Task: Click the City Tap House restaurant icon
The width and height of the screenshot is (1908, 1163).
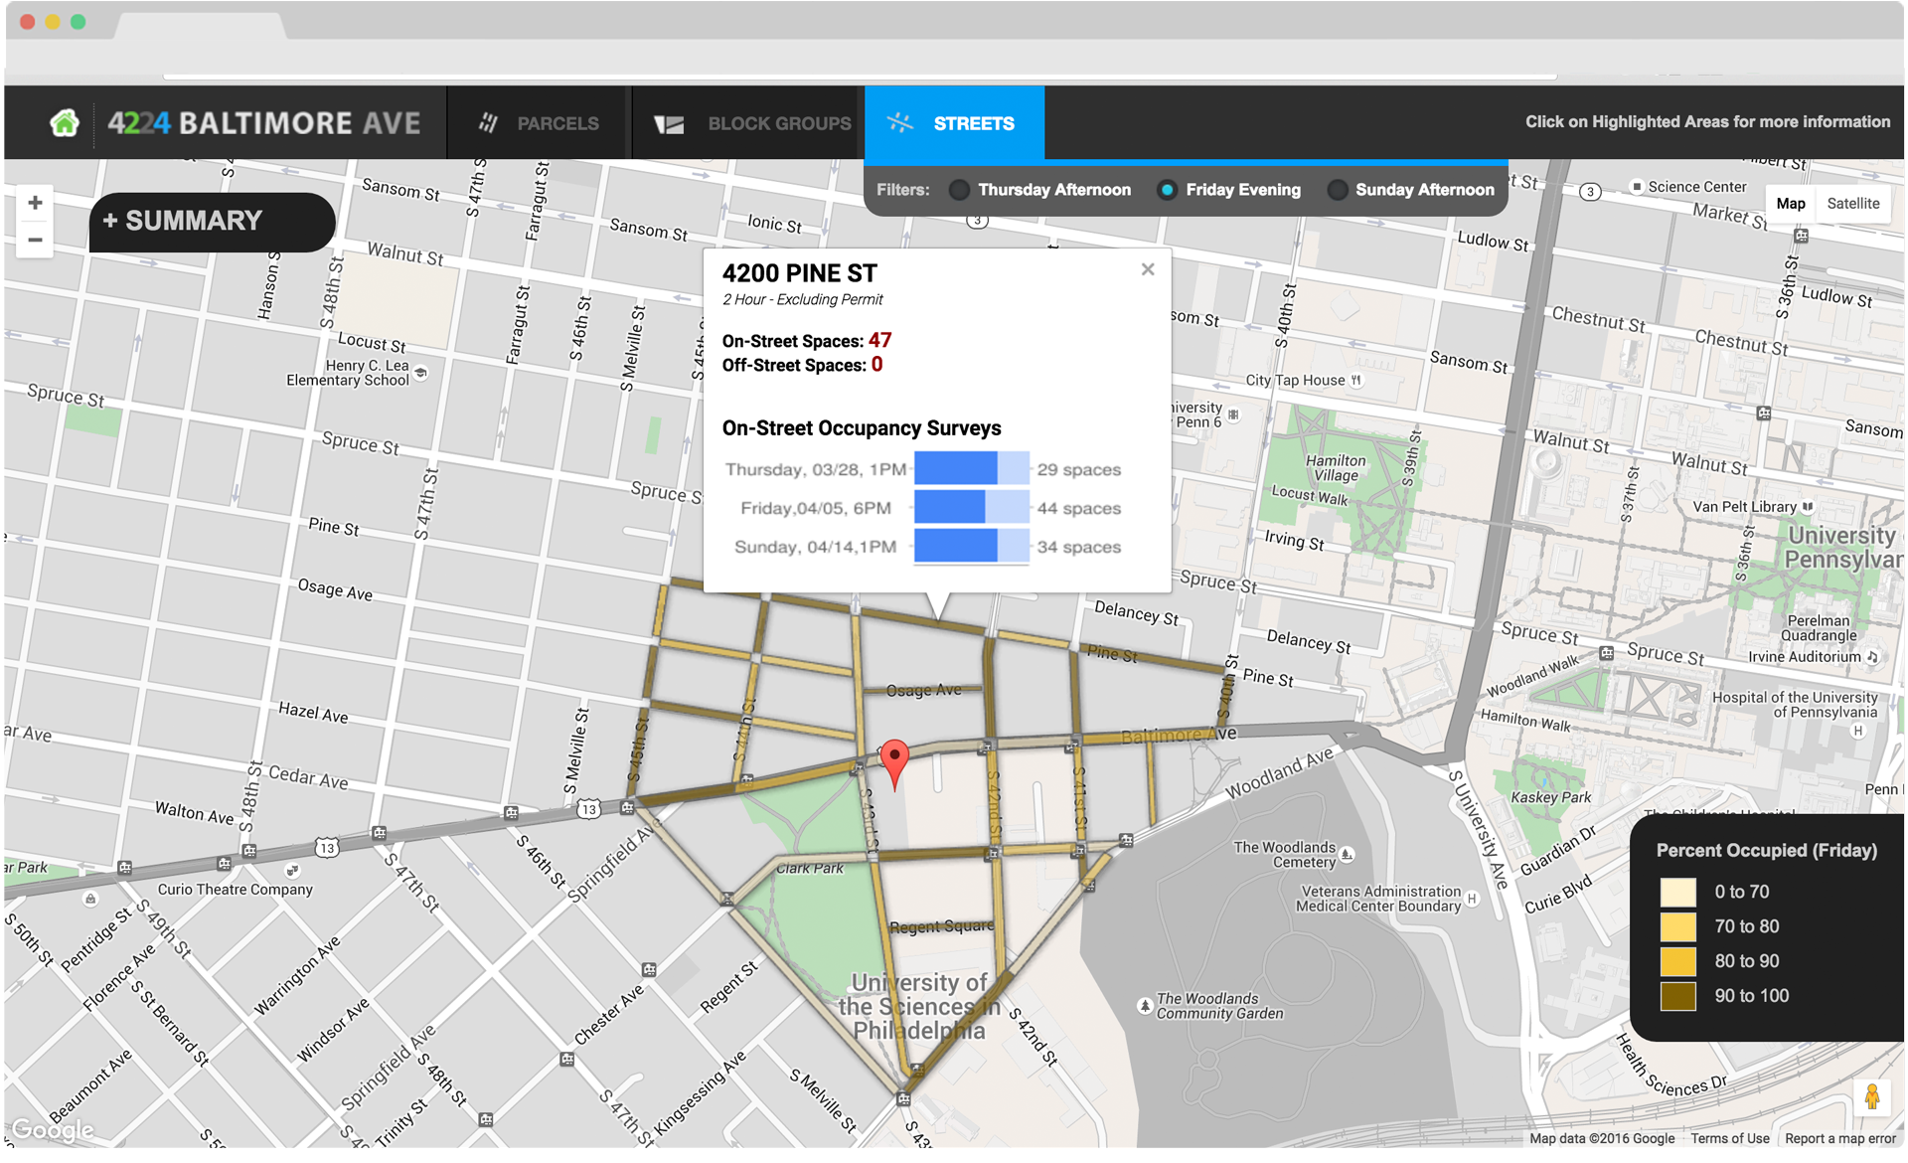Action: 1356,380
